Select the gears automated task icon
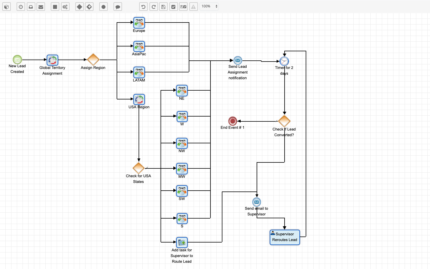 [65, 7]
